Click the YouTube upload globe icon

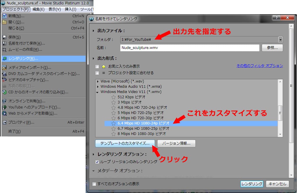tap(4, 107)
